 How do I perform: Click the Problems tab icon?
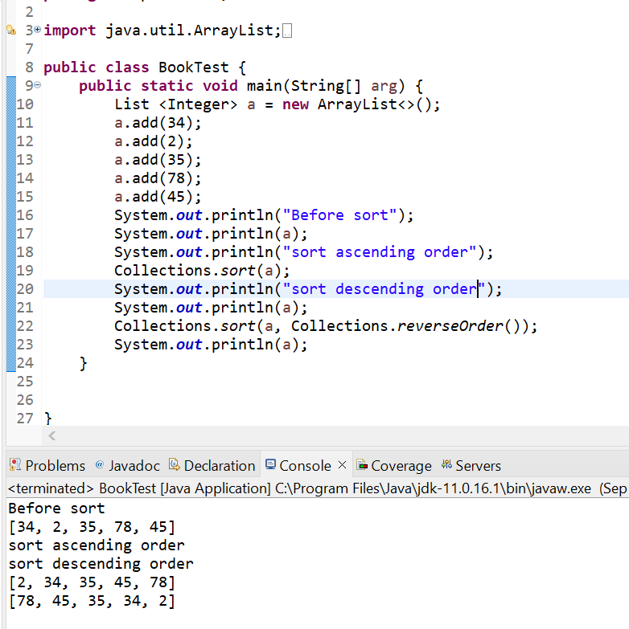[x=14, y=465]
